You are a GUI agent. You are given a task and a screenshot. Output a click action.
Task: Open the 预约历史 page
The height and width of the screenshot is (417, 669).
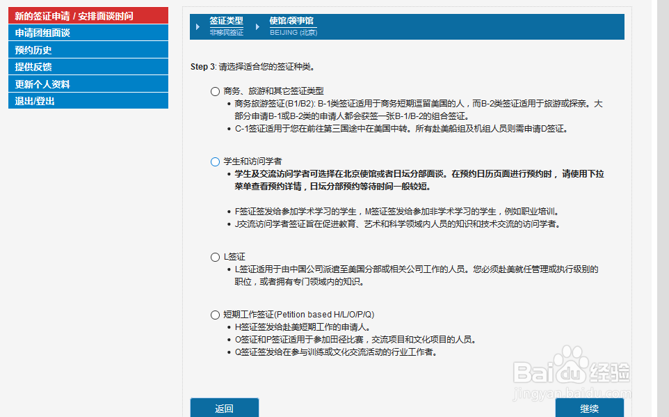[x=88, y=49]
